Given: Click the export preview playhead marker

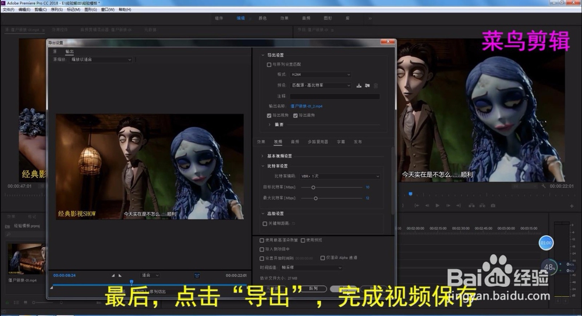Looking at the screenshot, I should pos(132,283).
